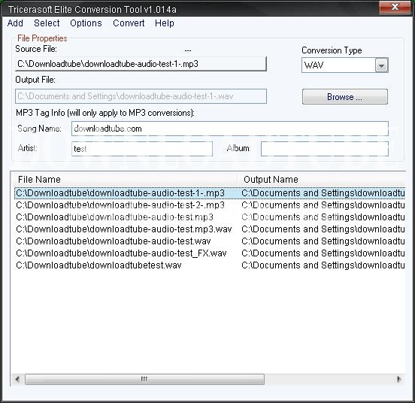
Task: Open the Convert menu
Action: pos(129,23)
